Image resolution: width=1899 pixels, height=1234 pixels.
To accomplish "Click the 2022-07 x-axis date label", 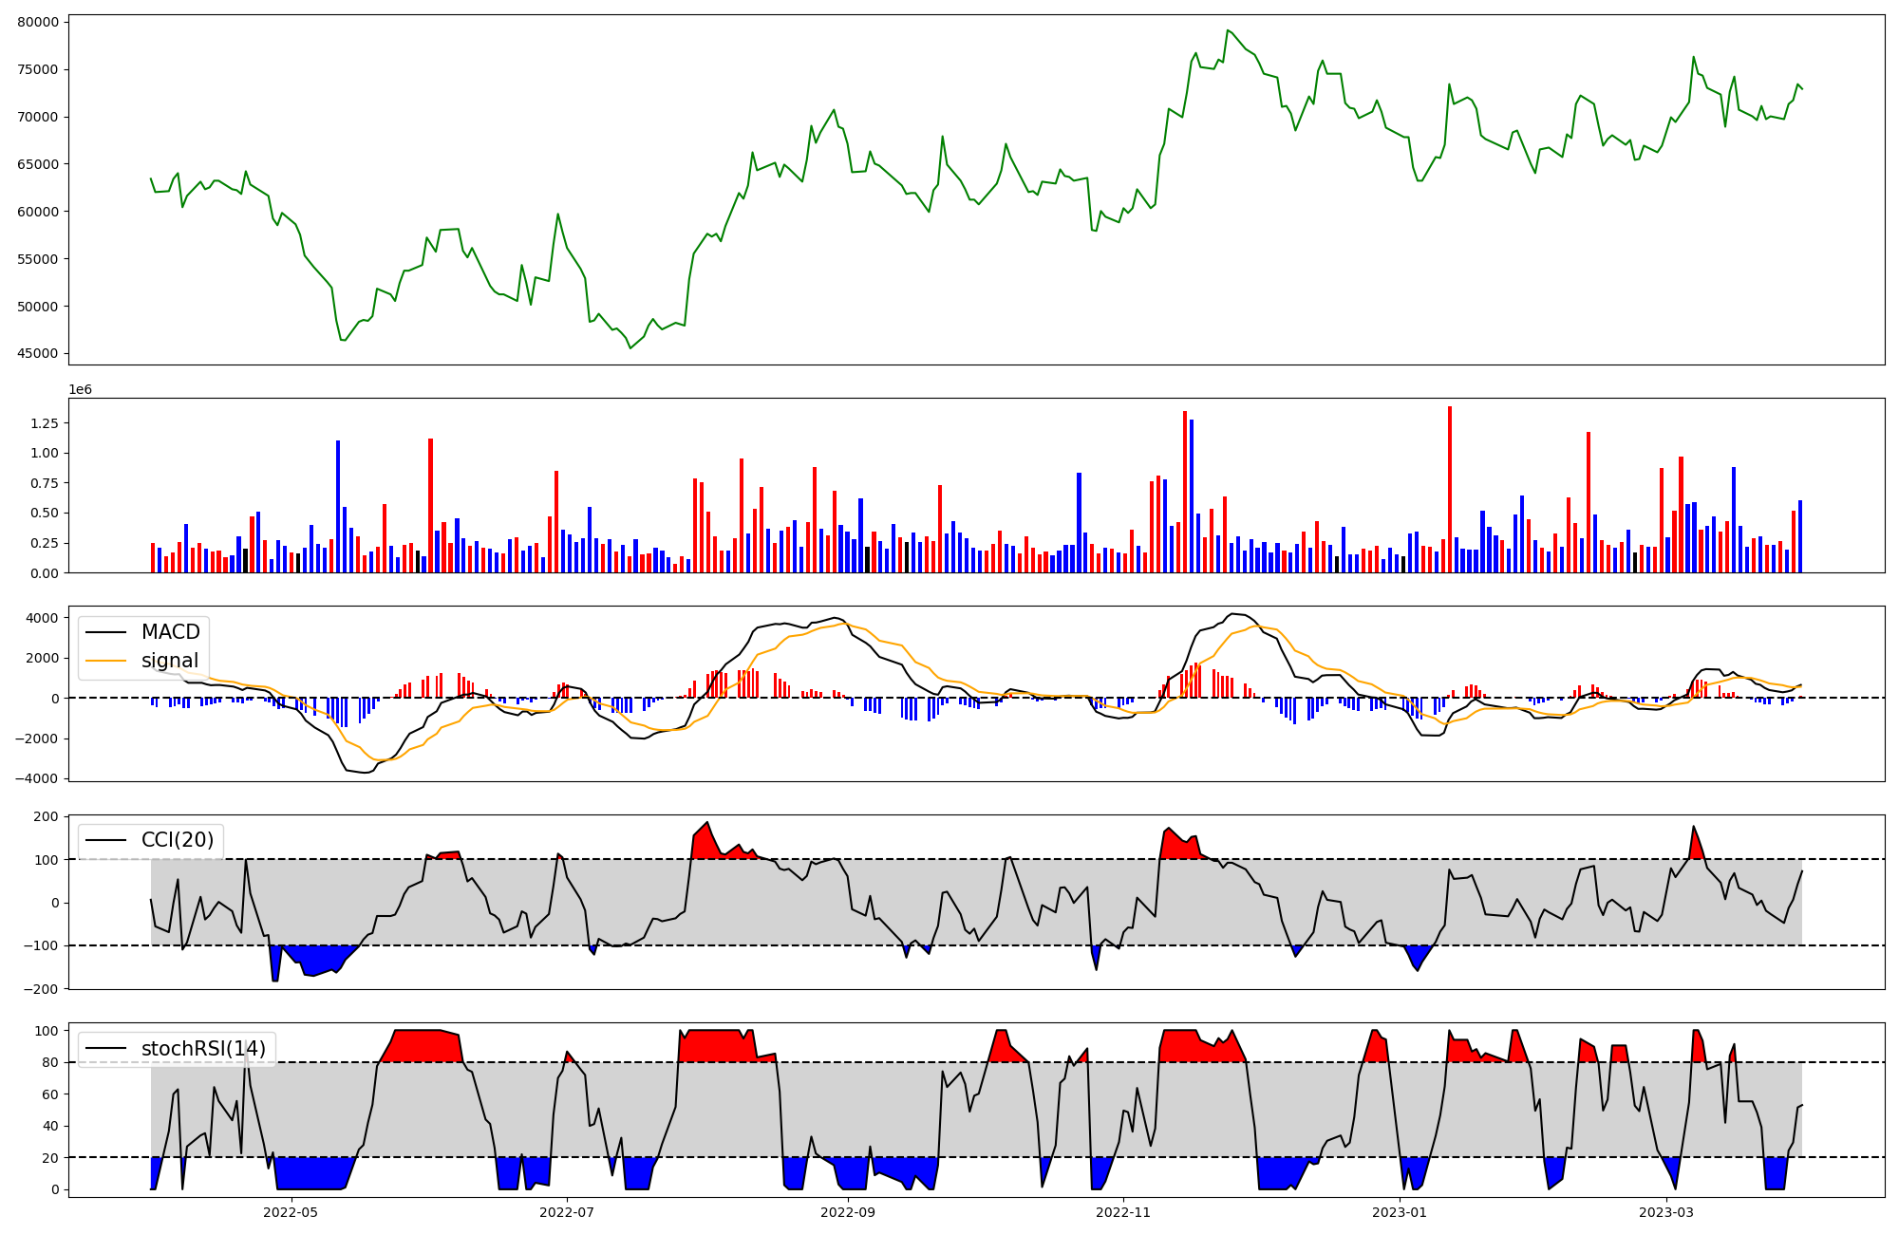I will click(567, 1212).
